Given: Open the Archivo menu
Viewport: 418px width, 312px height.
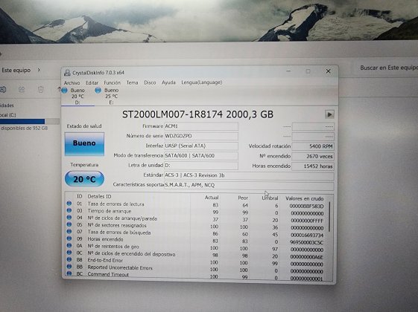Looking at the screenshot, I should coord(72,82).
